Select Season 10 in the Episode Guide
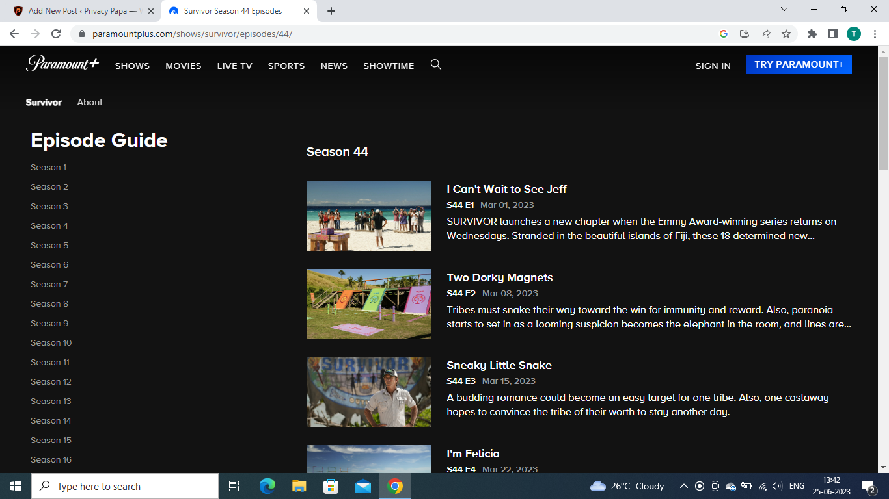889x499 pixels. point(51,342)
